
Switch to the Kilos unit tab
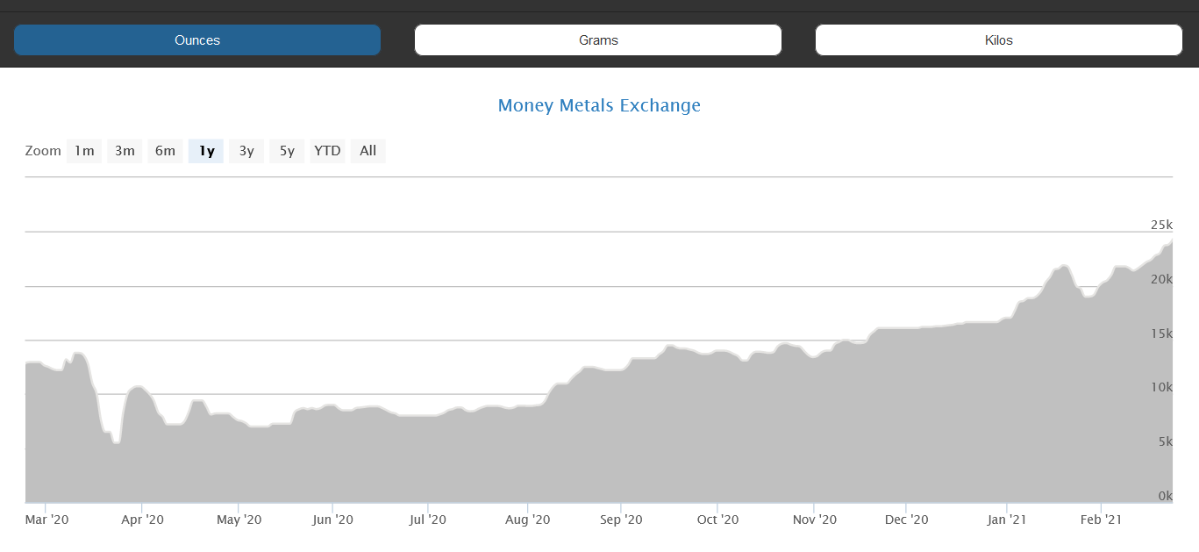click(999, 40)
